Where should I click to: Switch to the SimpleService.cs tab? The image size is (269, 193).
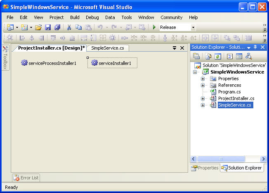tap(108, 48)
